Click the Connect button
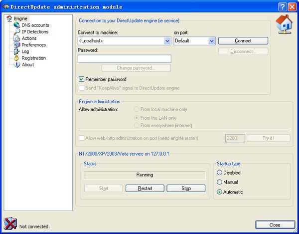This screenshot has width=299, height=234. pyautogui.click(x=243, y=40)
